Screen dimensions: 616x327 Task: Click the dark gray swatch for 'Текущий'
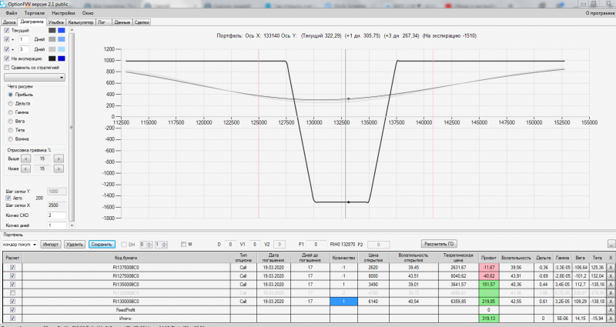pos(52,30)
